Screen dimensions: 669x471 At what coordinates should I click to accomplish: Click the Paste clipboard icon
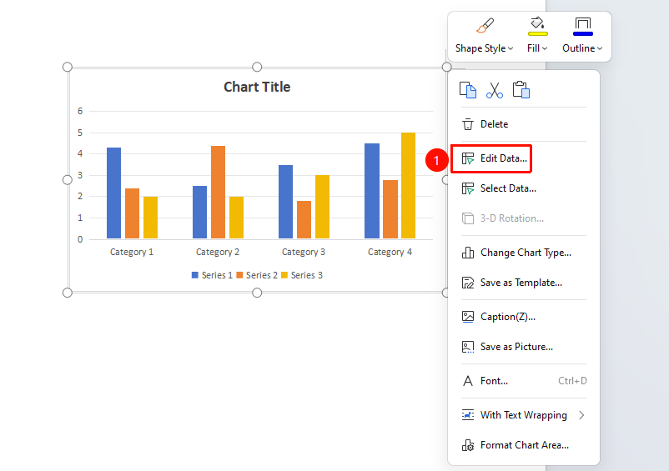point(521,90)
